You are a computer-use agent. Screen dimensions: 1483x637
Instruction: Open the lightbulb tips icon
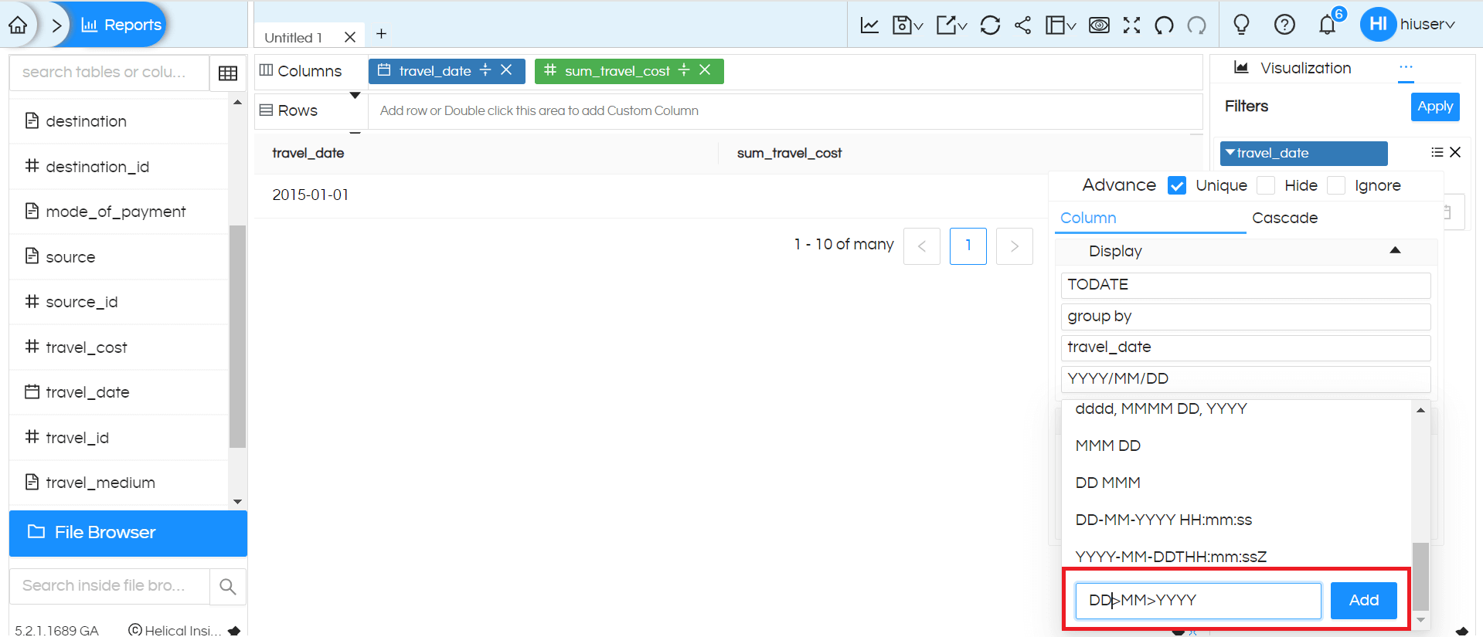point(1241,25)
